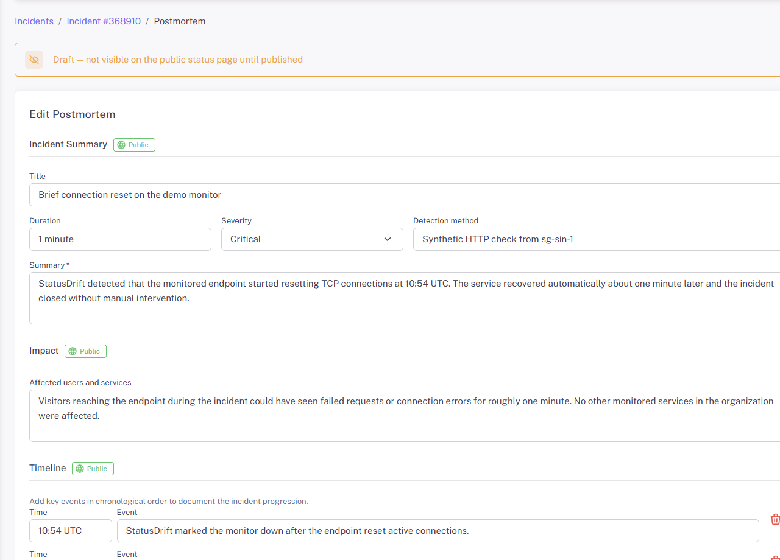Viewport: 780px width, 560px height.
Task: Navigate to Incidents via the breadcrumb
Action: (34, 21)
